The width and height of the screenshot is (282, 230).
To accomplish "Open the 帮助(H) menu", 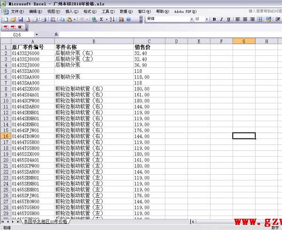I will point(163,11).
